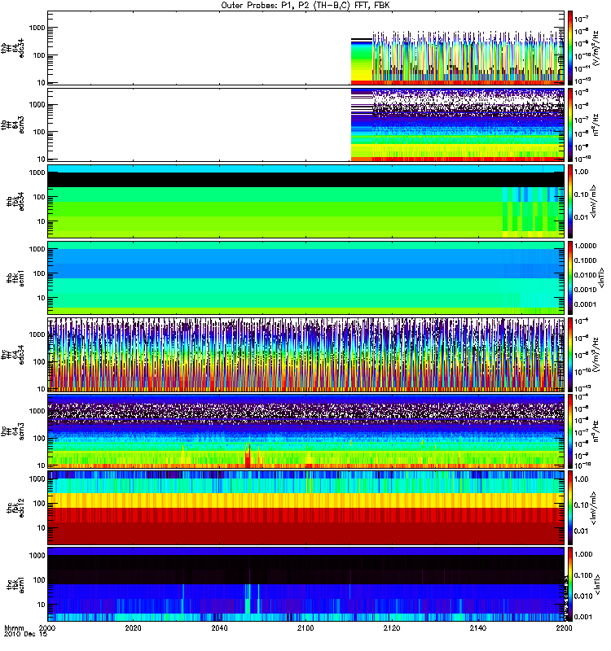Click the <|nT|> unit label of thc fbk scm1
The image size is (611, 651).
597,584
